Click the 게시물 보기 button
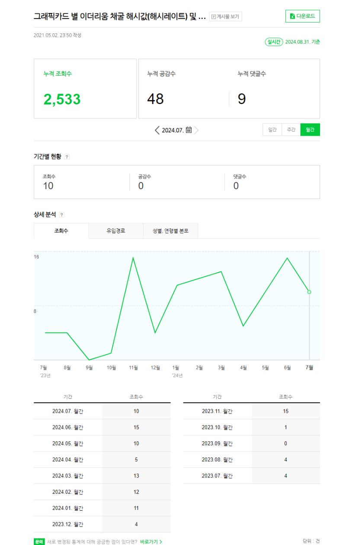The height and width of the screenshot is (545, 346). (225, 16)
